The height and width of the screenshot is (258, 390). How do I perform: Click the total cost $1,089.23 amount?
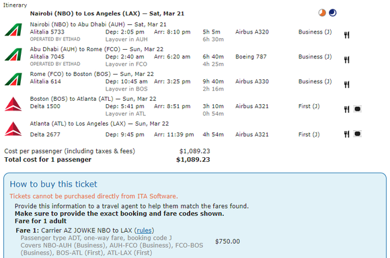pos(193,160)
